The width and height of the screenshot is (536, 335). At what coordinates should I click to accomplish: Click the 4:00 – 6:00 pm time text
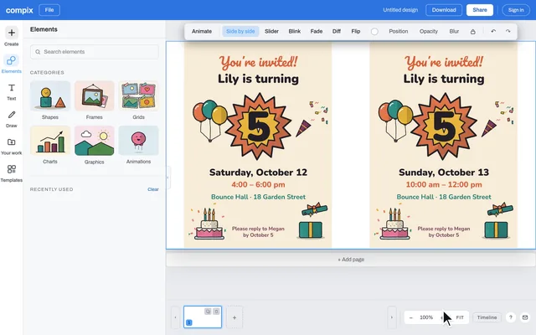tap(258, 184)
